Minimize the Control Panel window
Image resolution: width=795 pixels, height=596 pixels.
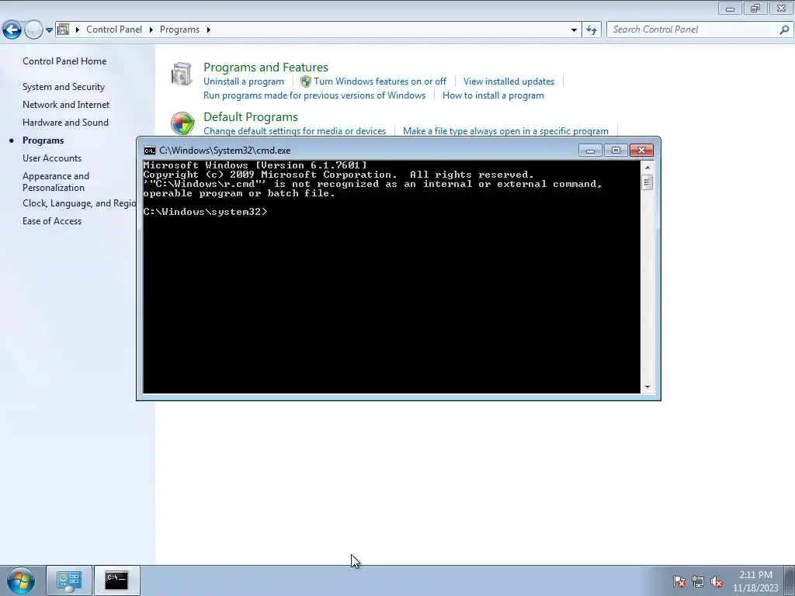pos(730,8)
